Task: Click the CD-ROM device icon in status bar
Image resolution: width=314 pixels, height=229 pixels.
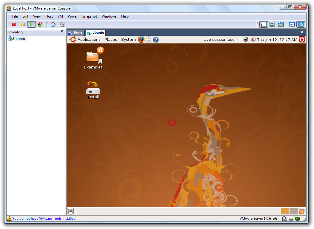Action: [x=284, y=219]
